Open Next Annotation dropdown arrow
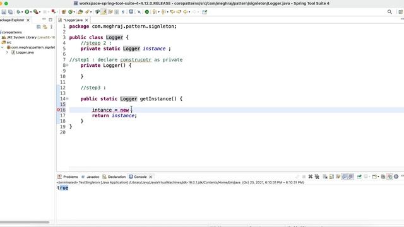Viewport: 404px width, 227px height. coord(158,12)
